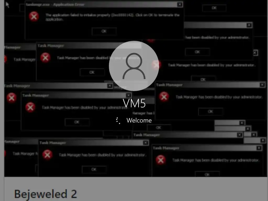The image size is (268, 201).
Task: Click the user avatar icon above VM5
Action: (134, 66)
